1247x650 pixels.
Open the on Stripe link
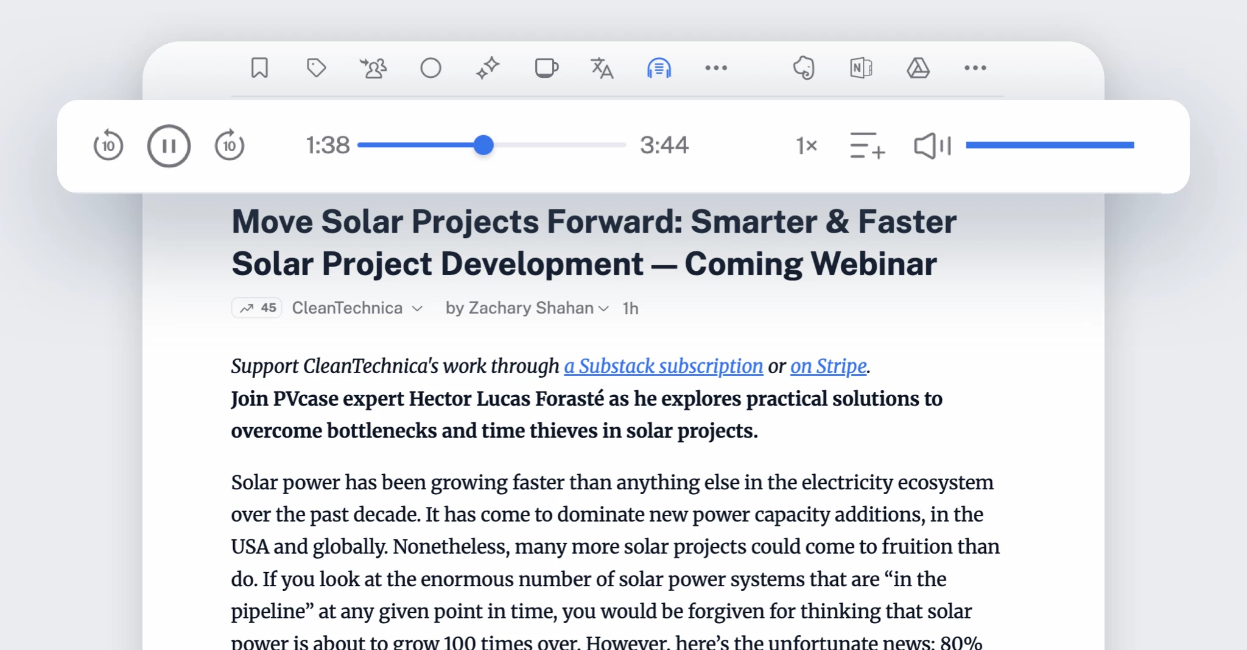point(828,366)
